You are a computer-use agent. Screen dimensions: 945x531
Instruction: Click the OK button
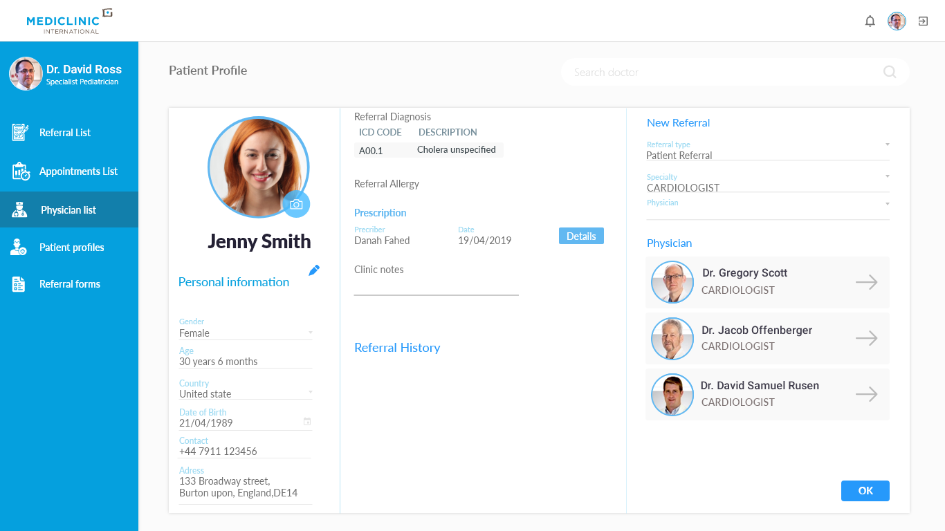[x=865, y=491]
